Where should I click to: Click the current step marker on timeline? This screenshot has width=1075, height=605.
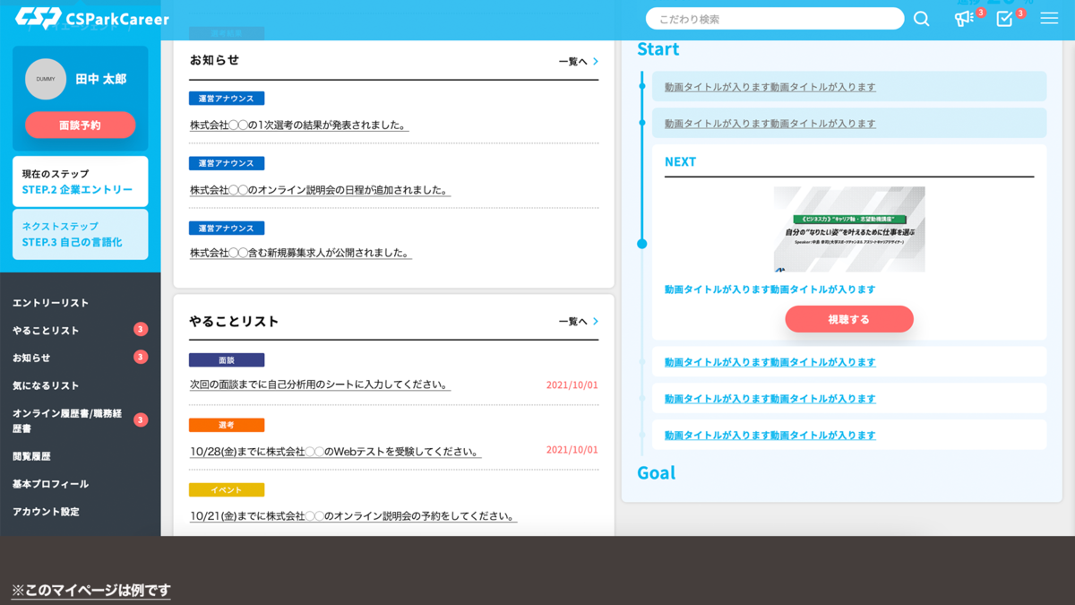click(641, 244)
